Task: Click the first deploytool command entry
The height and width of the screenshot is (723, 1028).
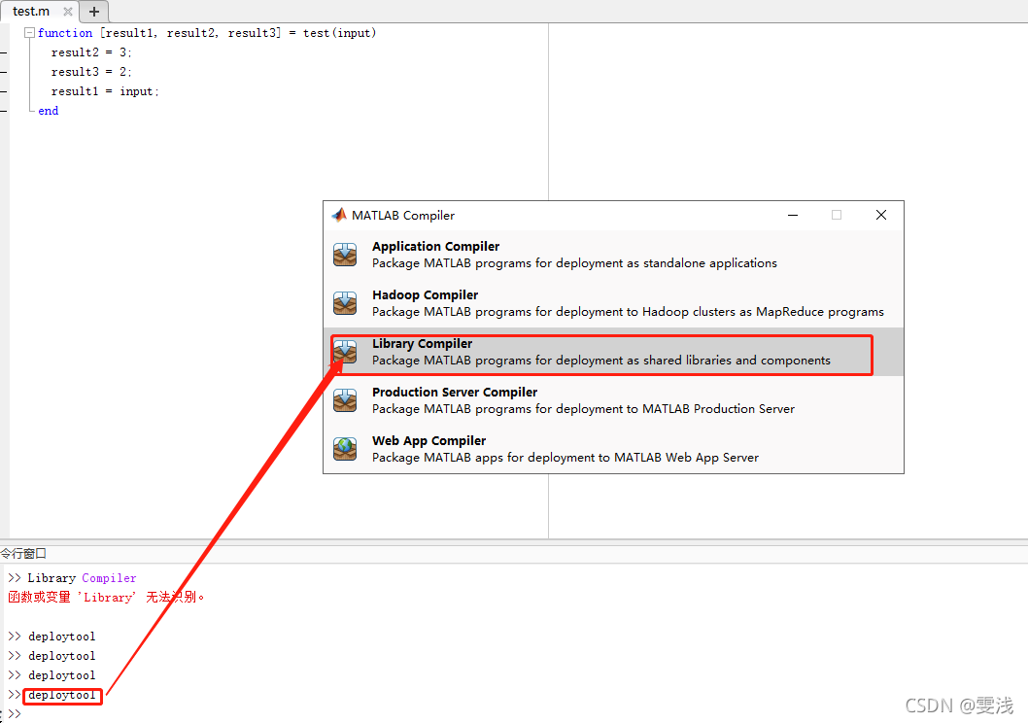Action: (x=61, y=637)
